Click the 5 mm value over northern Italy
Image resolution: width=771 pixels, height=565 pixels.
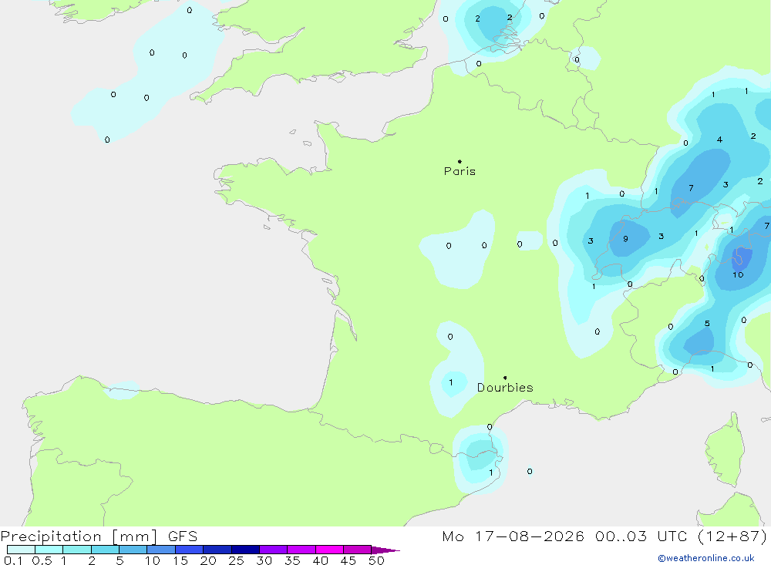[707, 324]
